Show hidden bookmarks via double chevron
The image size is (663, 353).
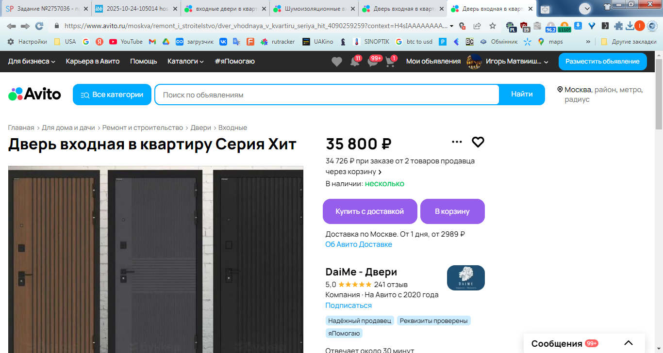click(x=588, y=42)
